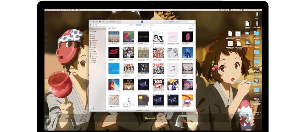The width and height of the screenshot is (303, 132).
Task: Select the Genius sidebar item
Action: 93,39
